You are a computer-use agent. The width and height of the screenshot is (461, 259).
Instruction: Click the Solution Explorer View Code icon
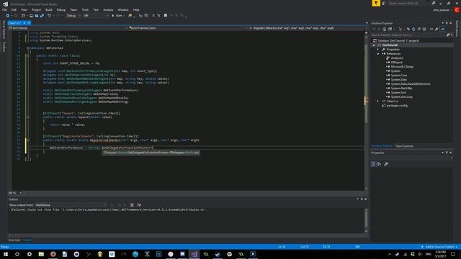pos(431,29)
